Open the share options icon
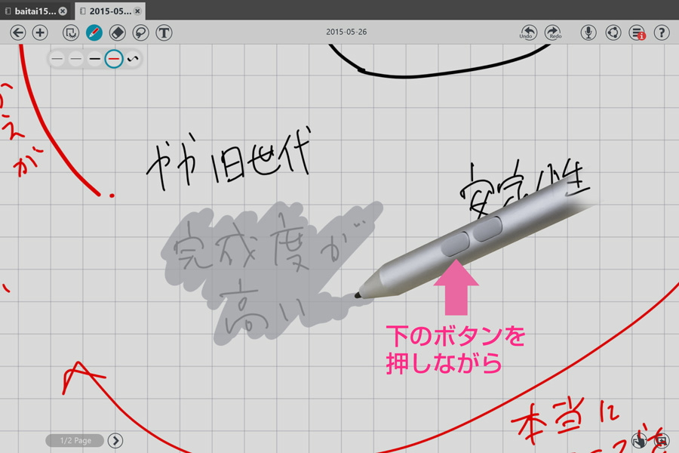The image size is (679, 453). point(613,32)
